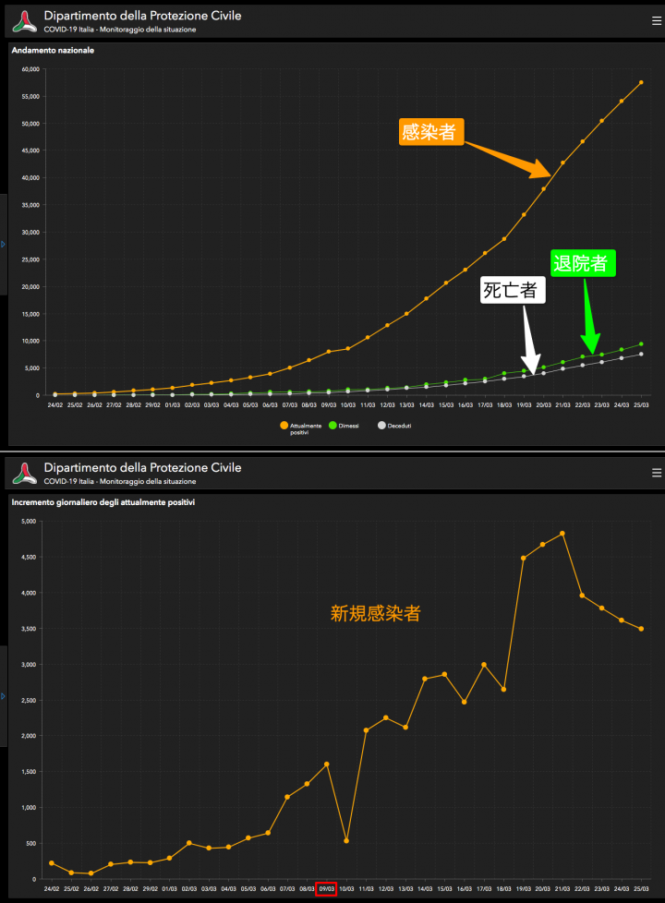Image resolution: width=665 pixels, height=903 pixels.
Task: Open the hamburger menu in the lower dashboard
Action: click(656, 473)
